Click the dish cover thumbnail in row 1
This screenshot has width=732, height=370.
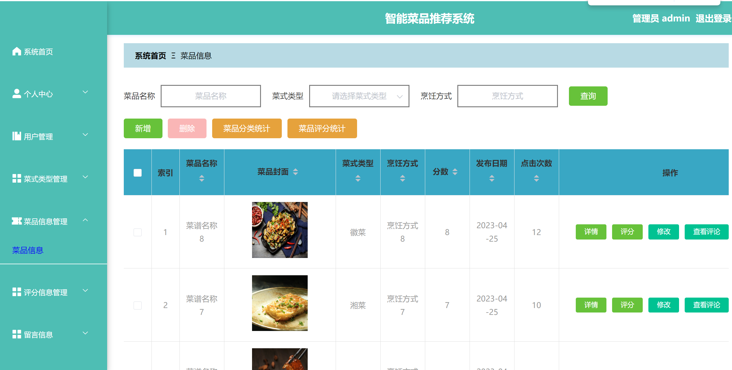[x=280, y=230]
